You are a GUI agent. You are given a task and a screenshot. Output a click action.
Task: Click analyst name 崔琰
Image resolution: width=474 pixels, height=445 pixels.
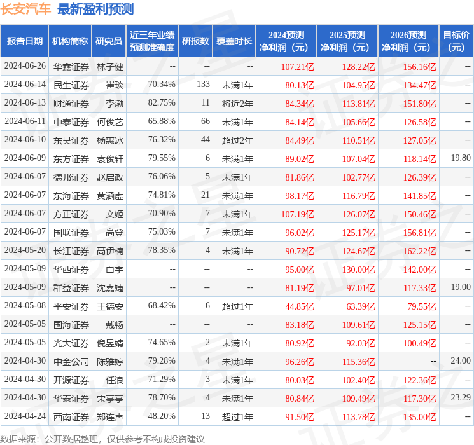click(115, 85)
